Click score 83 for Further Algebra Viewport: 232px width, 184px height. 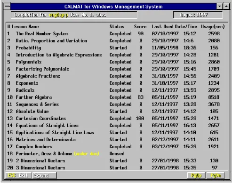coord(141,97)
